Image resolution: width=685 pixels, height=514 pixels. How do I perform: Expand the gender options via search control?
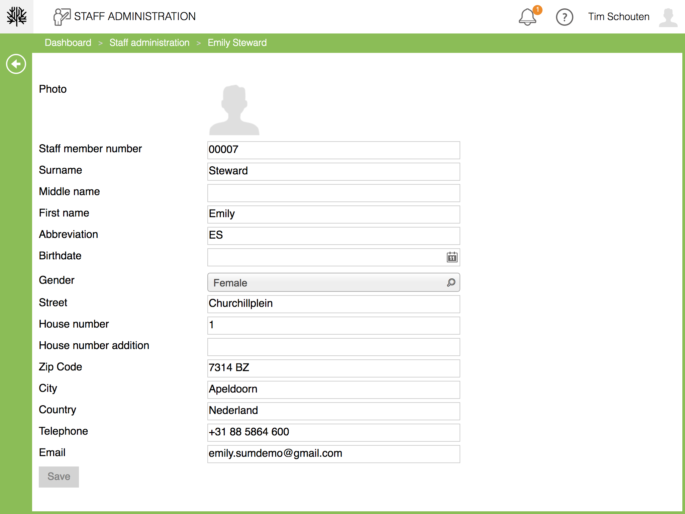[x=451, y=283]
